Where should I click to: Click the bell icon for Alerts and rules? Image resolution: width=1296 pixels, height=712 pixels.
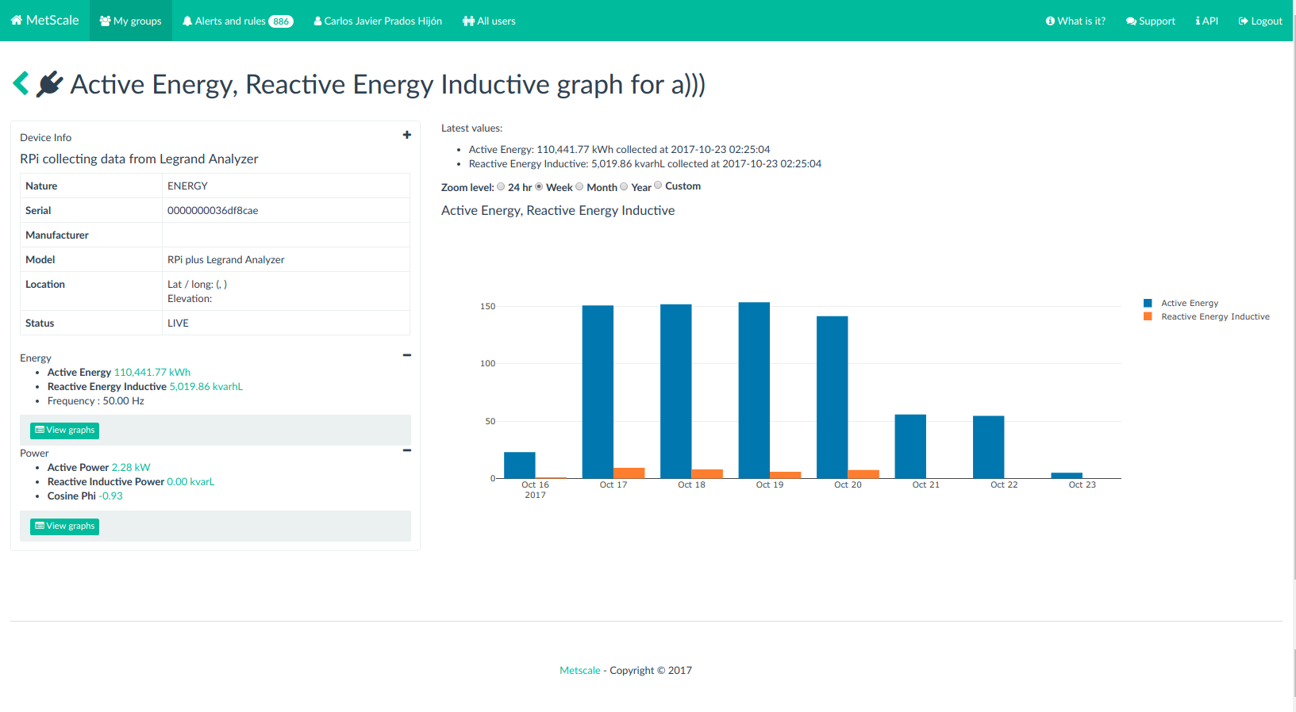point(187,21)
